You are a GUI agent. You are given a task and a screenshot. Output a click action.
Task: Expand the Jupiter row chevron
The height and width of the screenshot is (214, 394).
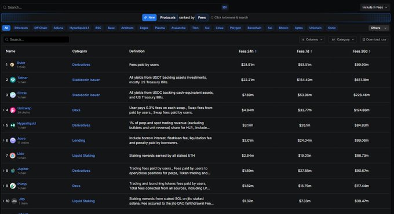(3, 171)
